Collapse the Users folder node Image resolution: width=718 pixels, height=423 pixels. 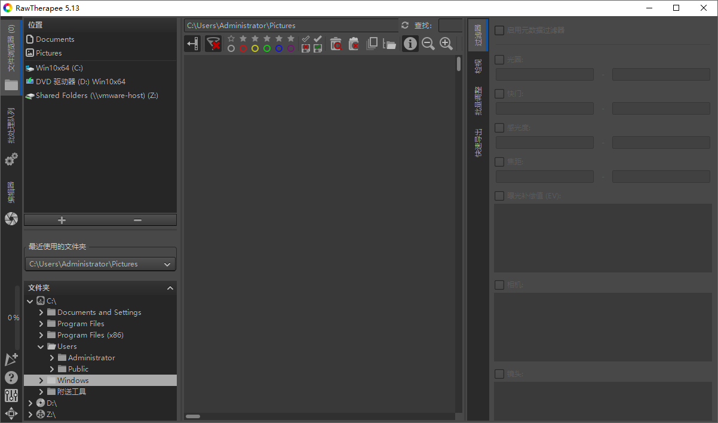click(41, 347)
